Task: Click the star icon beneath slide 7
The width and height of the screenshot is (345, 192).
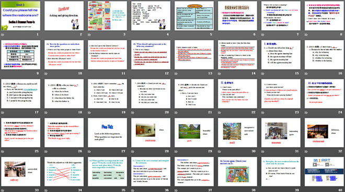Action: (263, 35)
